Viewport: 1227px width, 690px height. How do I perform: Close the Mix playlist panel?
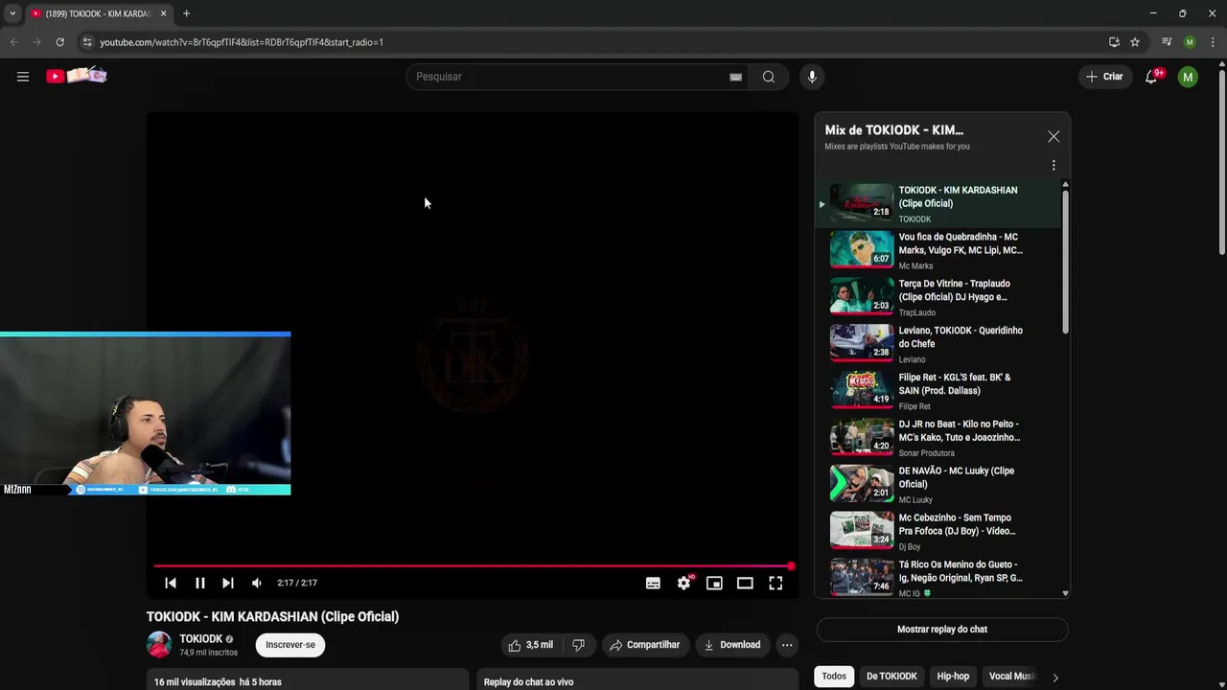[x=1053, y=136]
